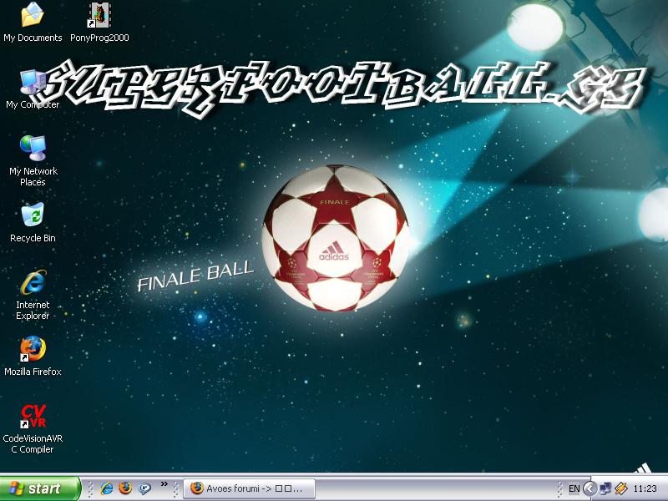Click the speech-bubble Quick Launch icon
The height and width of the screenshot is (501, 668).
[144, 488]
